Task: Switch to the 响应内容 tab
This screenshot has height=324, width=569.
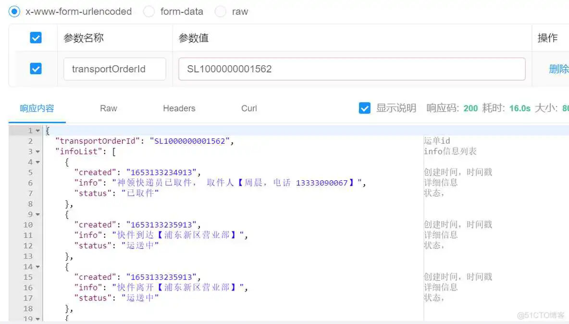Action: coord(37,108)
